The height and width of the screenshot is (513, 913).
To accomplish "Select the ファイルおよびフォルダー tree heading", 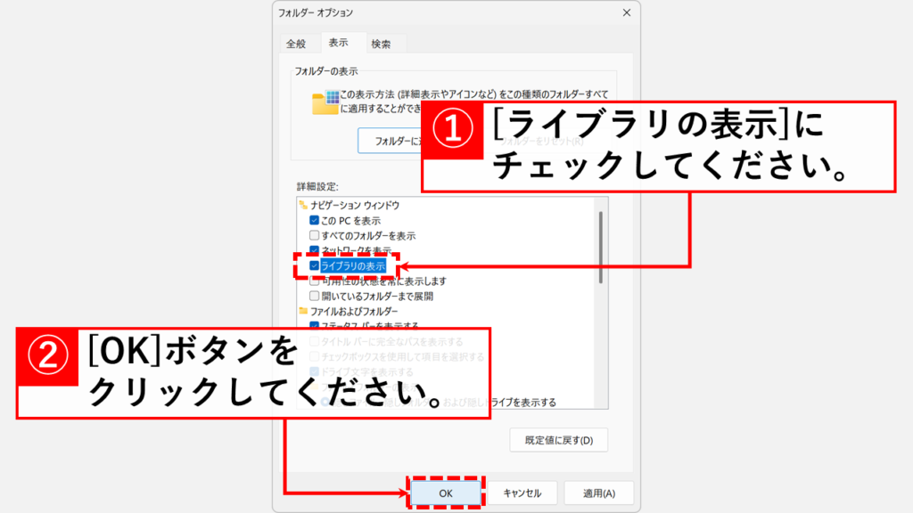I will [354, 311].
